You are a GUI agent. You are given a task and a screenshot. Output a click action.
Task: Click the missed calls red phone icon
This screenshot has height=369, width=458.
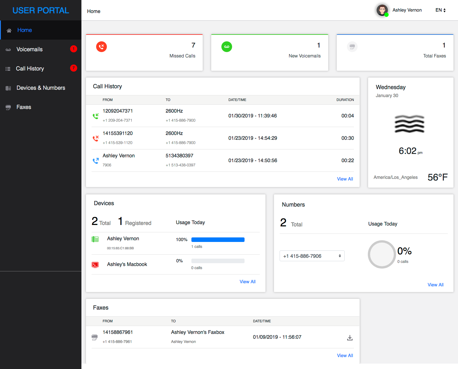tap(101, 47)
